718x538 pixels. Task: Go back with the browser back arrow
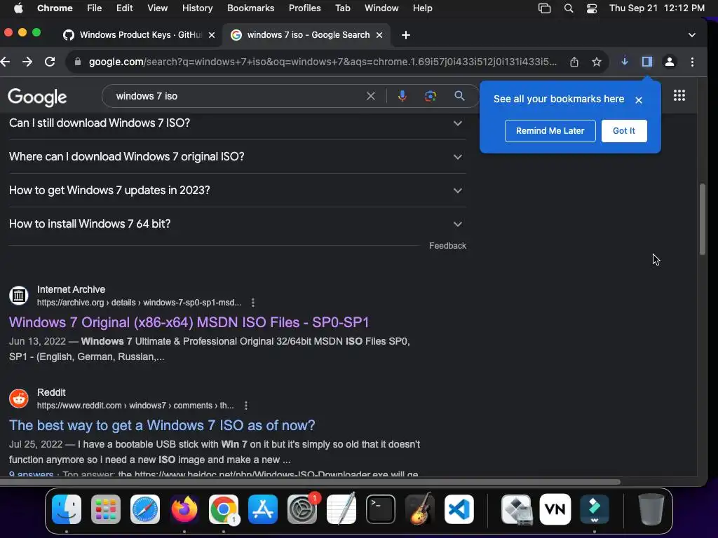click(5, 62)
